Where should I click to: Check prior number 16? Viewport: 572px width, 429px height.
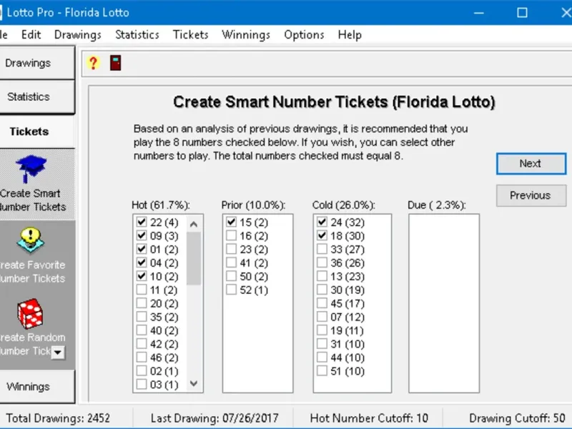[231, 235]
